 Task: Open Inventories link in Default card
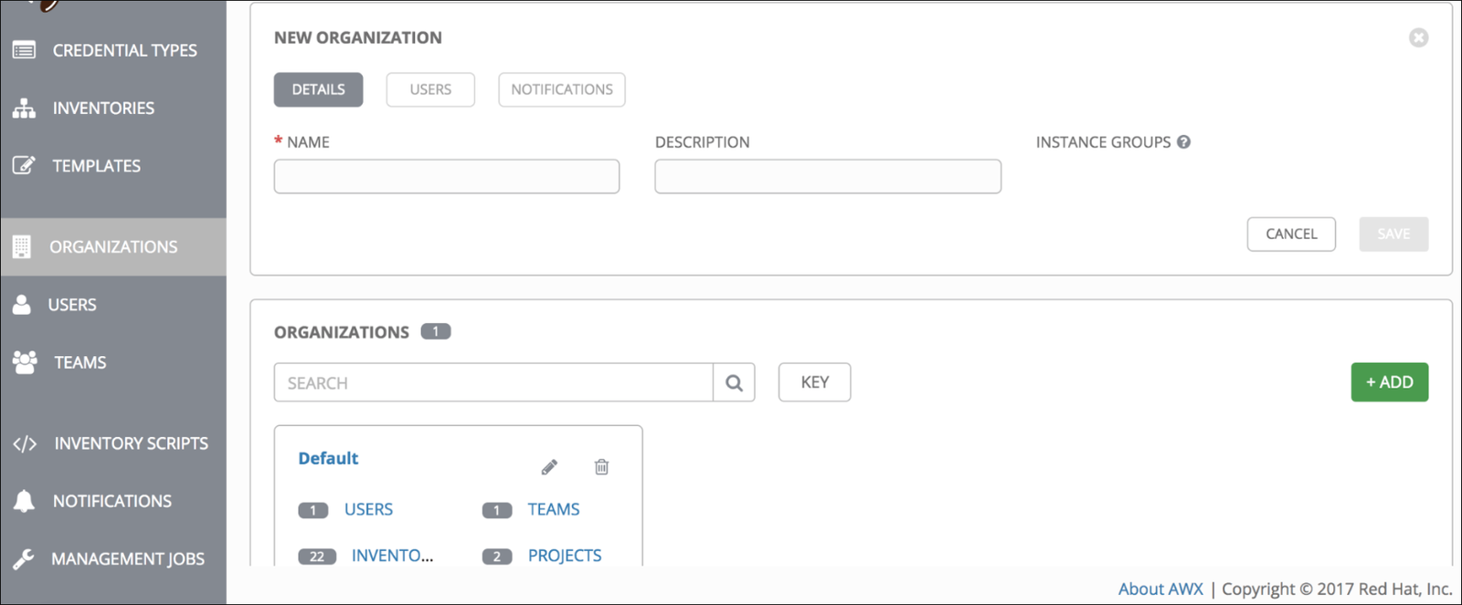pyautogui.click(x=392, y=556)
